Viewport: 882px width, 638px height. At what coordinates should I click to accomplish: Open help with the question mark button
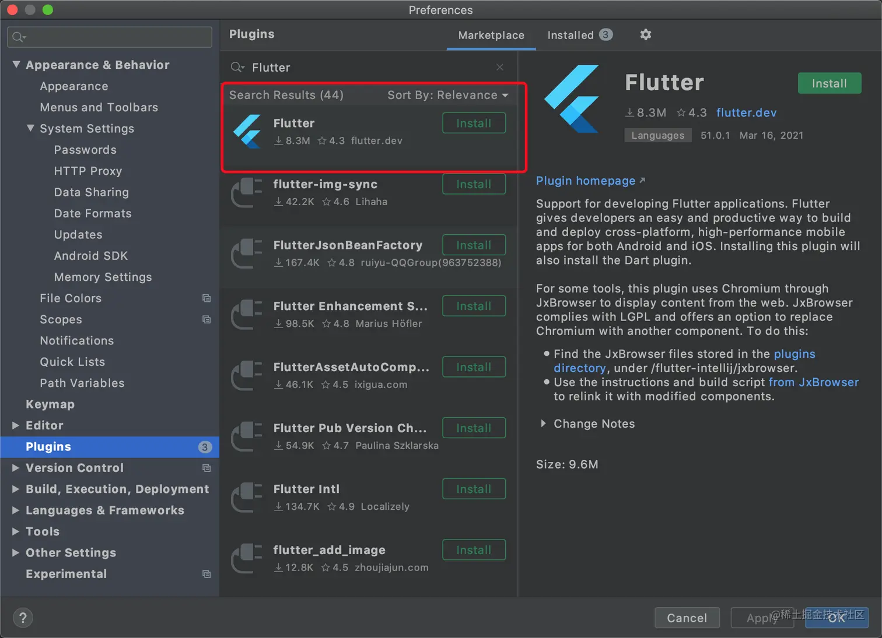click(x=23, y=618)
